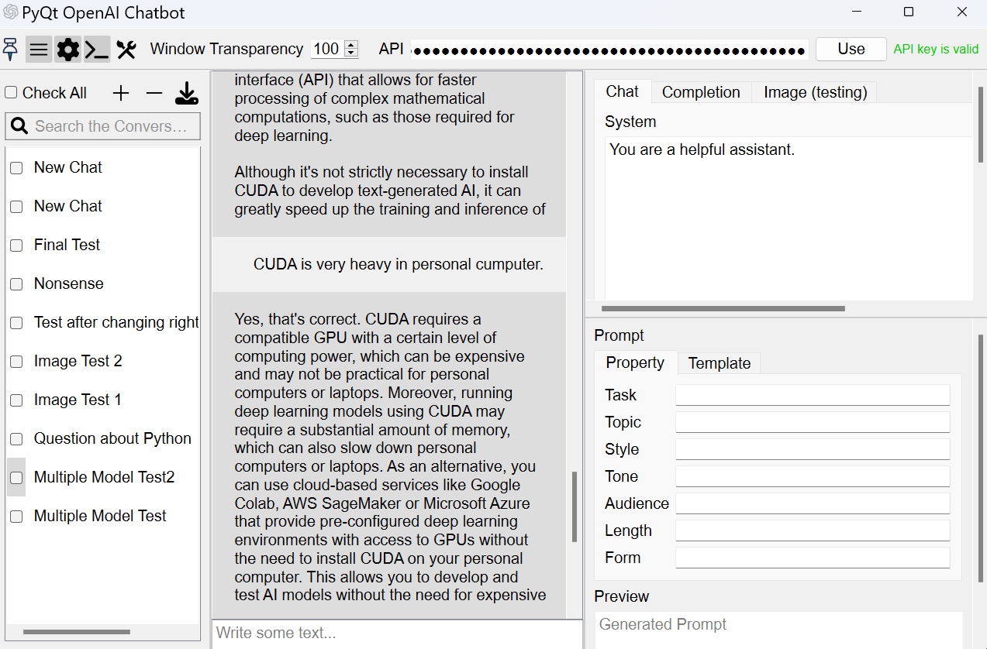
Task: Check the box for Image Test 2
Action: click(16, 362)
